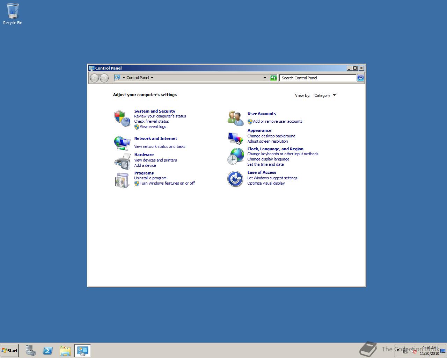The width and height of the screenshot is (447, 358).
Task: Click Let Windows suggest settings
Action: pyautogui.click(x=272, y=178)
